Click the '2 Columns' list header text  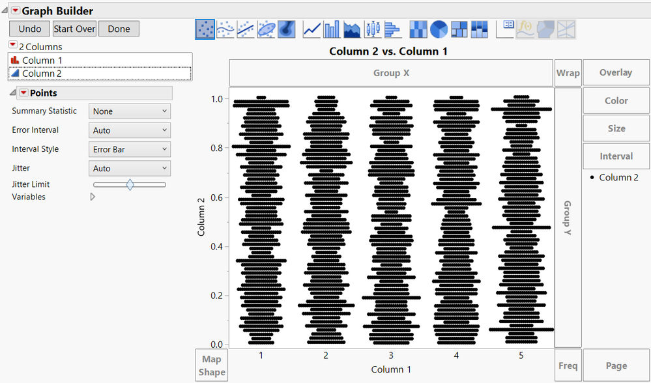(40, 46)
